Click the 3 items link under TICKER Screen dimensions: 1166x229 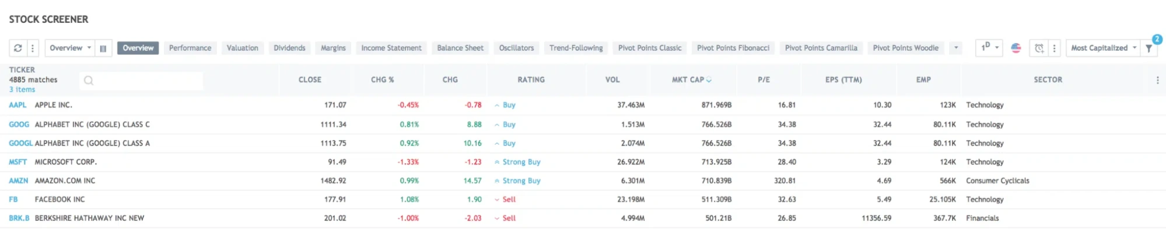pos(22,90)
